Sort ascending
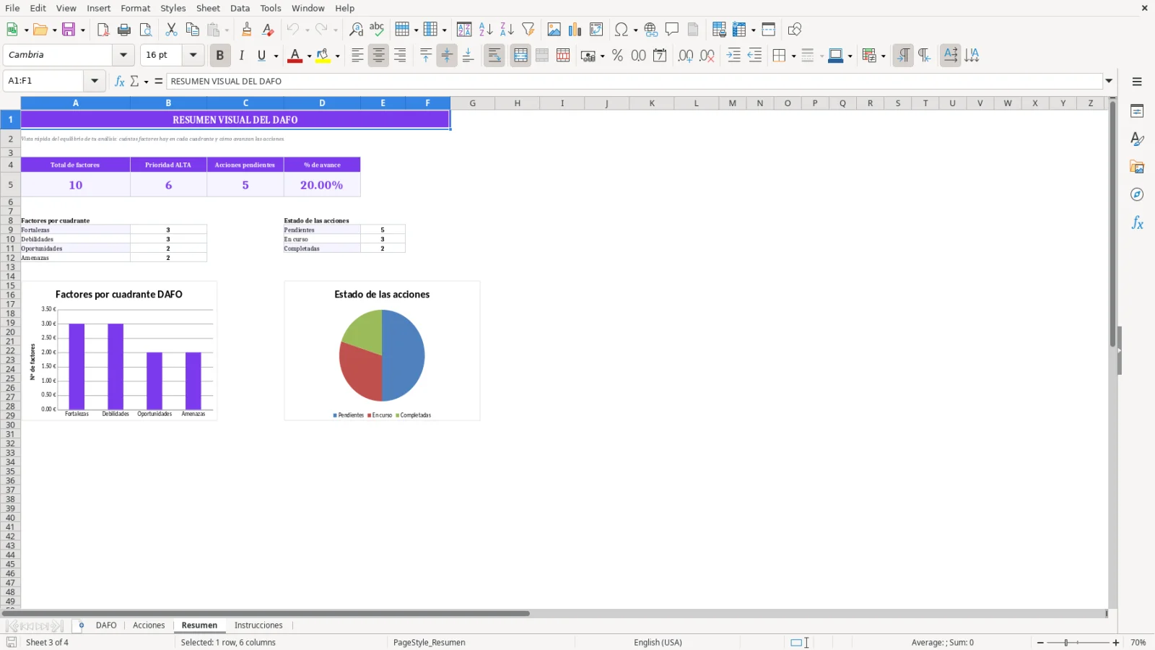 click(x=486, y=30)
